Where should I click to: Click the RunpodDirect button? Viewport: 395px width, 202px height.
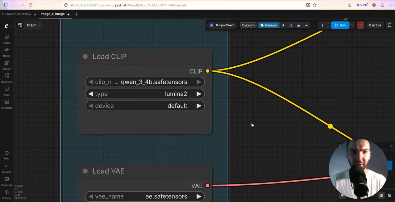point(222,25)
